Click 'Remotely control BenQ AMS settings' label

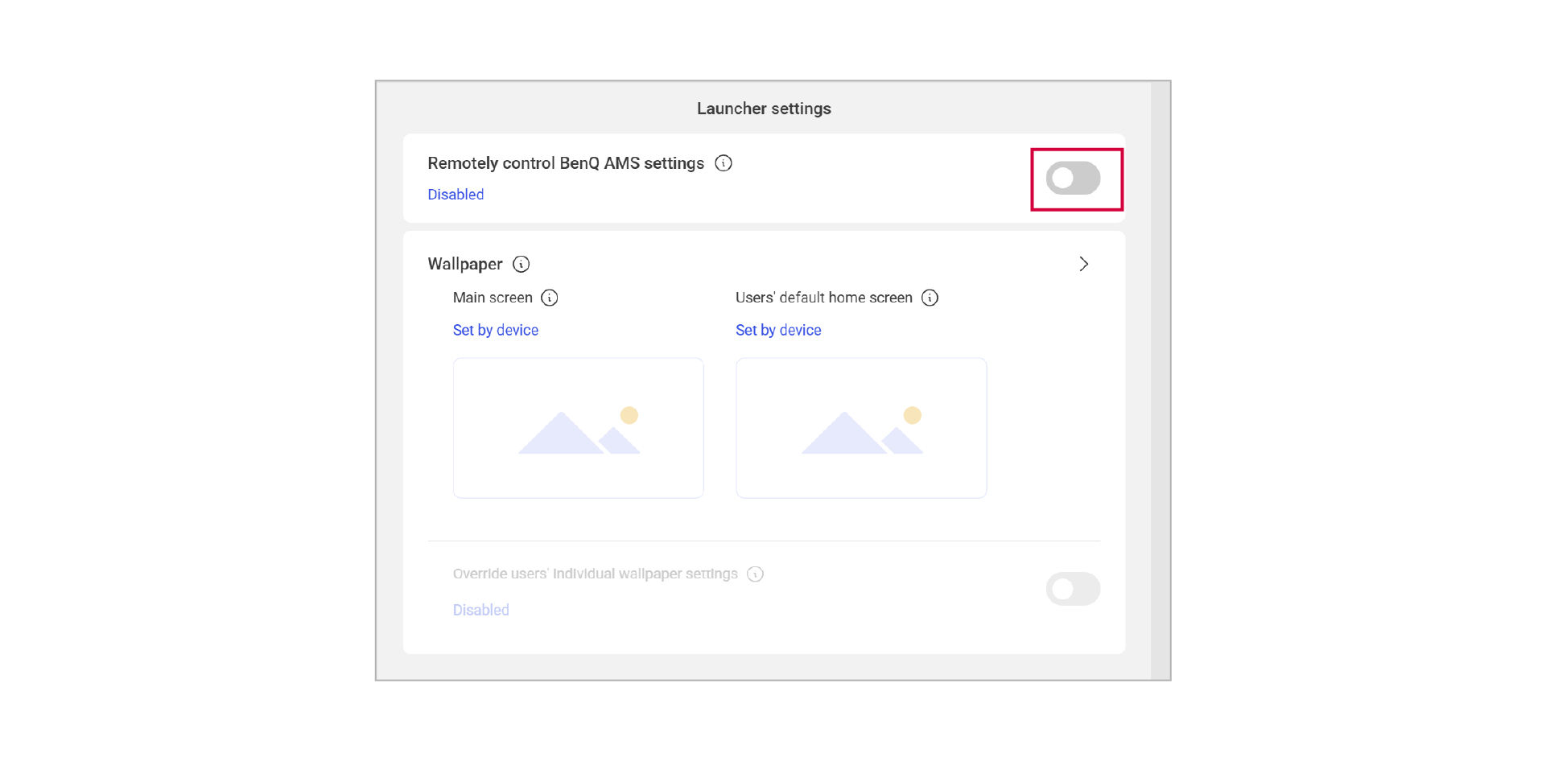click(x=566, y=163)
